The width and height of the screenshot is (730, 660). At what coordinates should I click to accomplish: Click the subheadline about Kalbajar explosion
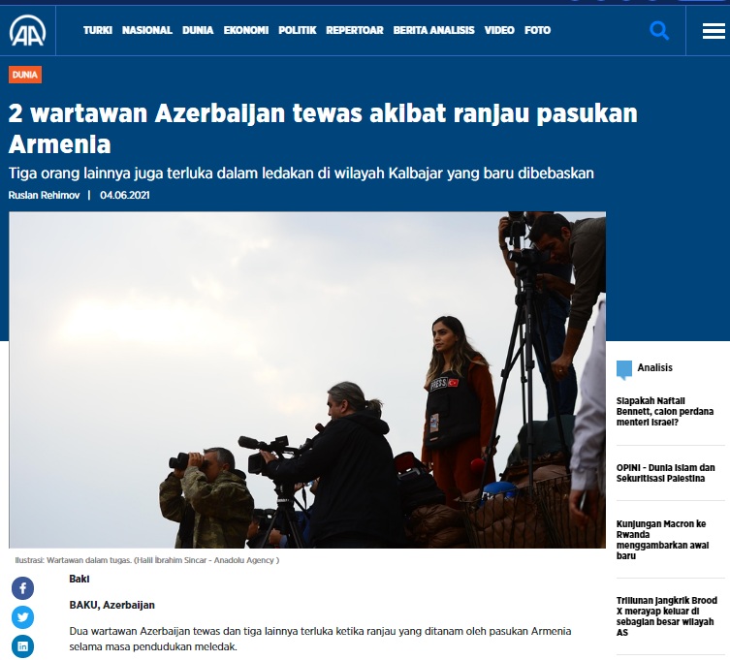click(302, 173)
